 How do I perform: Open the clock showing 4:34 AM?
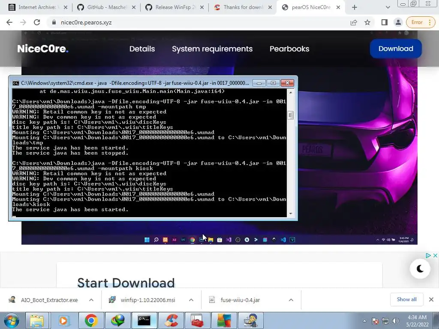[417, 321]
